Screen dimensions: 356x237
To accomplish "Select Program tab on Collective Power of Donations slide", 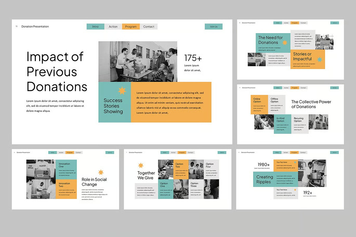I will point(295,88).
